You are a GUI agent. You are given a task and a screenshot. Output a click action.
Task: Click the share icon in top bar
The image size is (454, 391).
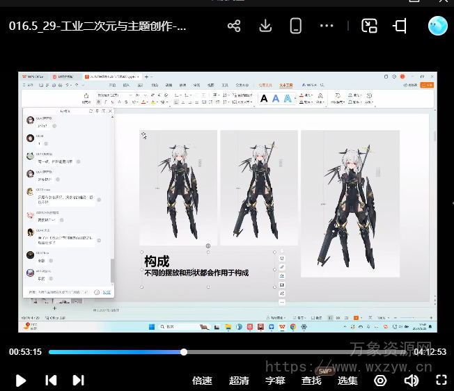coord(234,26)
